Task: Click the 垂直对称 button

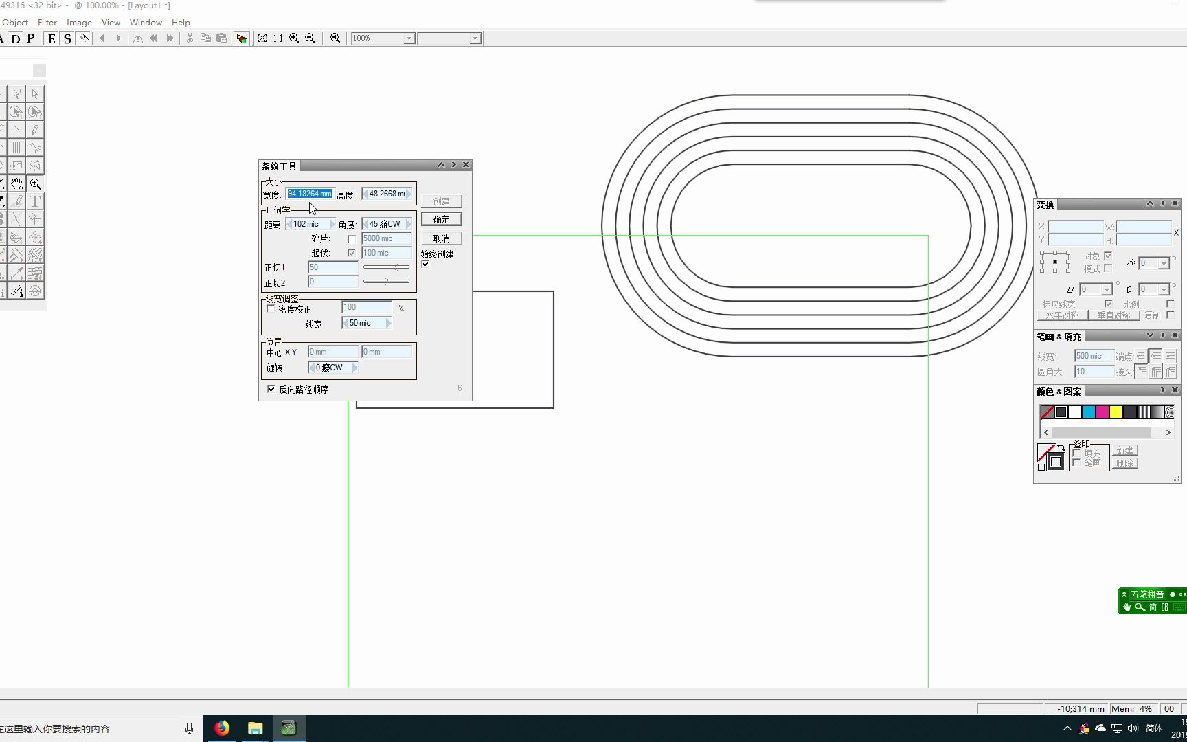Action: click(1114, 315)
